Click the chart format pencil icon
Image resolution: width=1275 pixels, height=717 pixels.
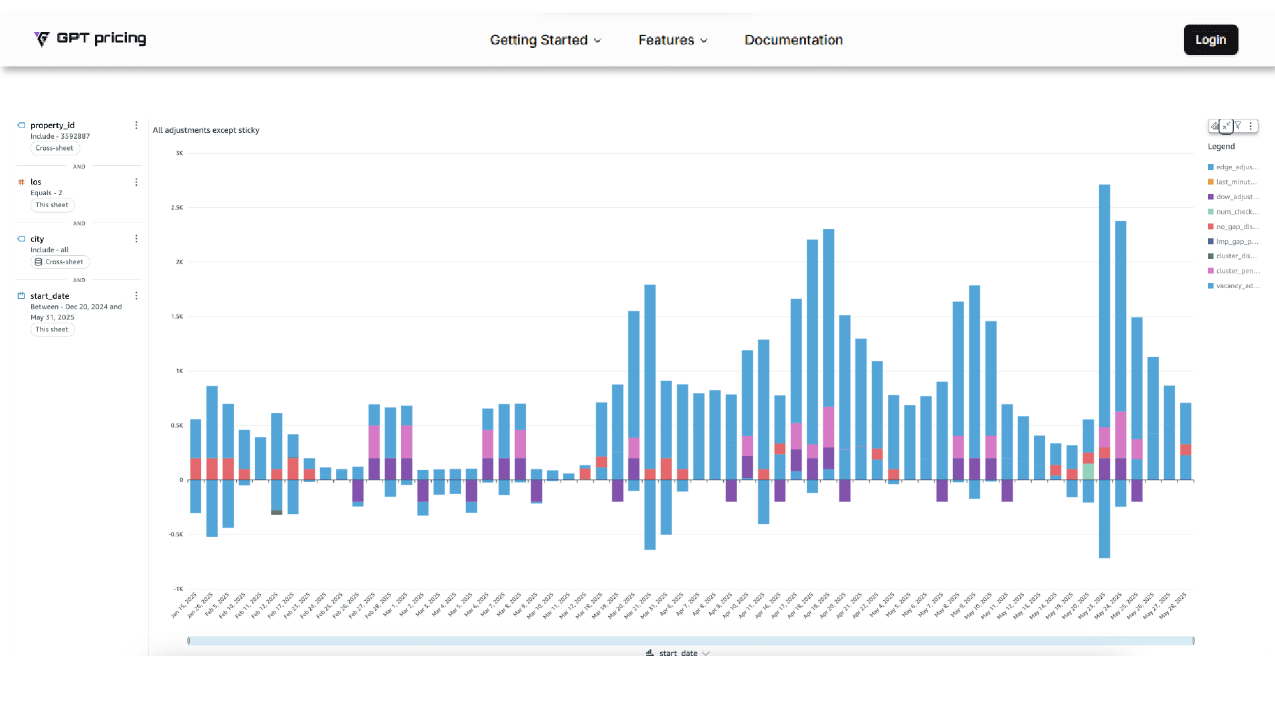1215,125
